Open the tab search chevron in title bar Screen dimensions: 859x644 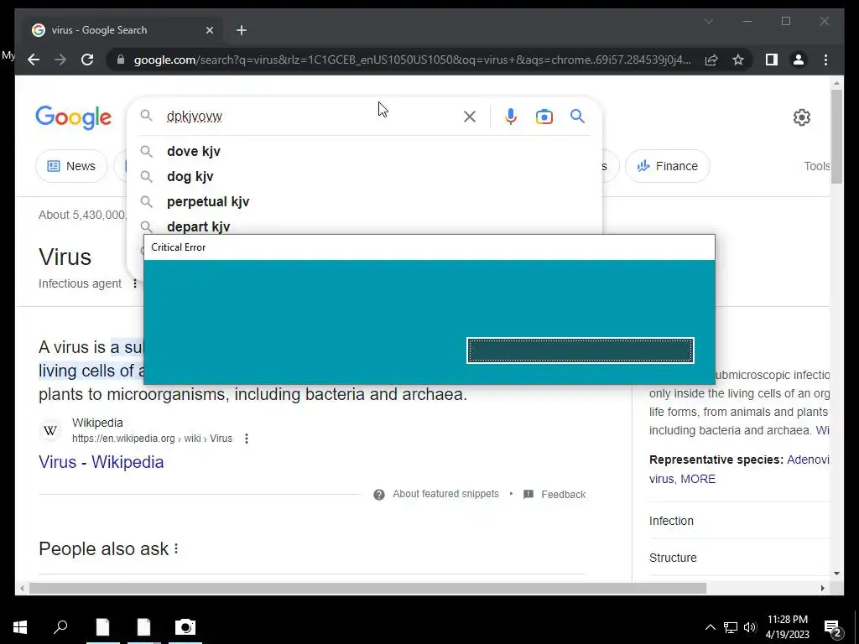click(x=708, y=21)
